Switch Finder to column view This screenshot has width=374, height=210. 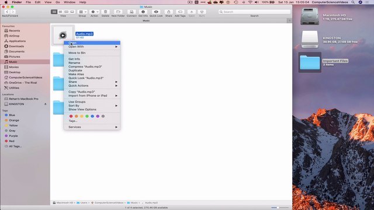pyautogui.click(x=66, y=12)
